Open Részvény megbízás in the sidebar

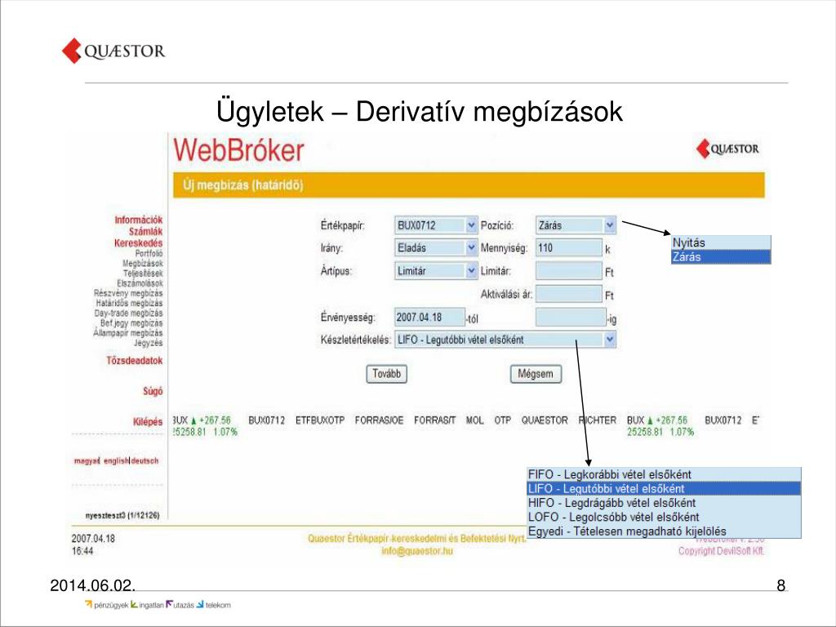[128, 293]
